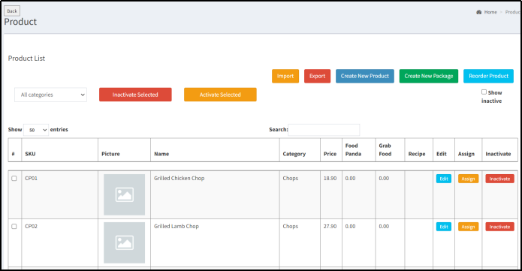Select the Grilled Chicken Chop name text
The width and height of the screenshot is (522, 271).
(x=179, y=179)
